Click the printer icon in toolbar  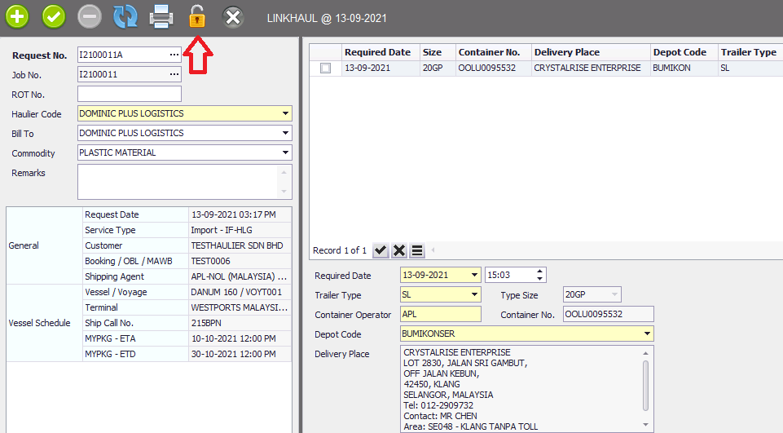[161, 16]
